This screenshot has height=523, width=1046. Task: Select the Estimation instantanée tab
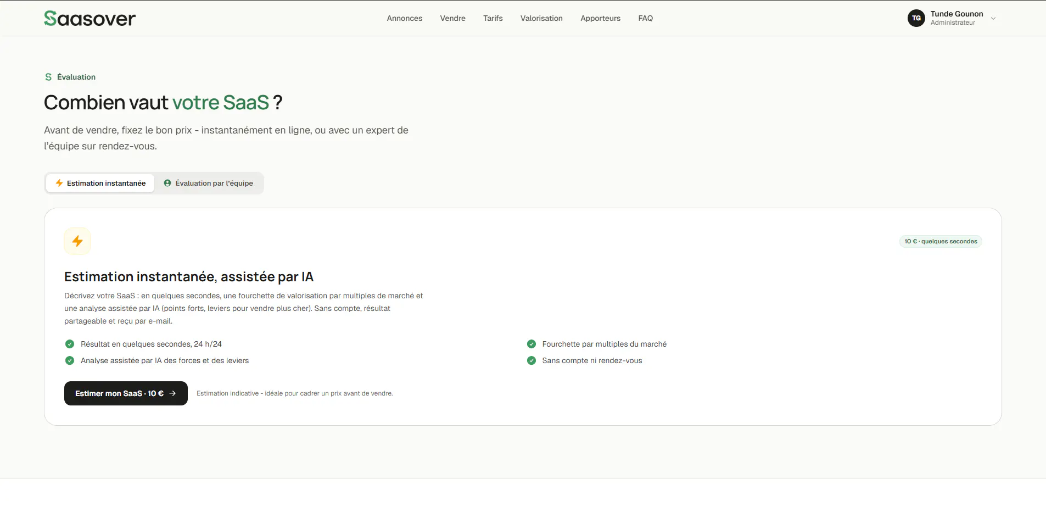tap(100, 183)
